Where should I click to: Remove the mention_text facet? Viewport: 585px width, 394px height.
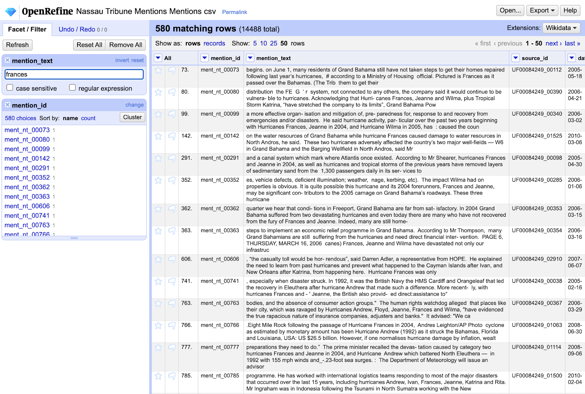coord(7,60)
